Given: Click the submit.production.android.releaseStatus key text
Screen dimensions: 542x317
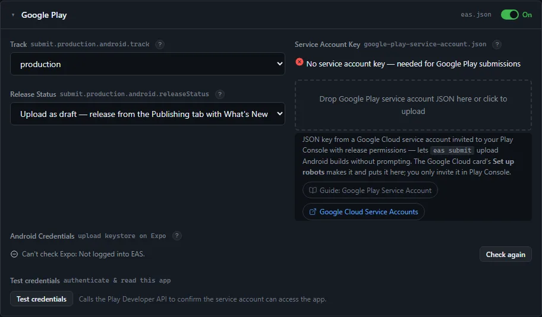Looking at the screenshot, I should pos(134,94).
